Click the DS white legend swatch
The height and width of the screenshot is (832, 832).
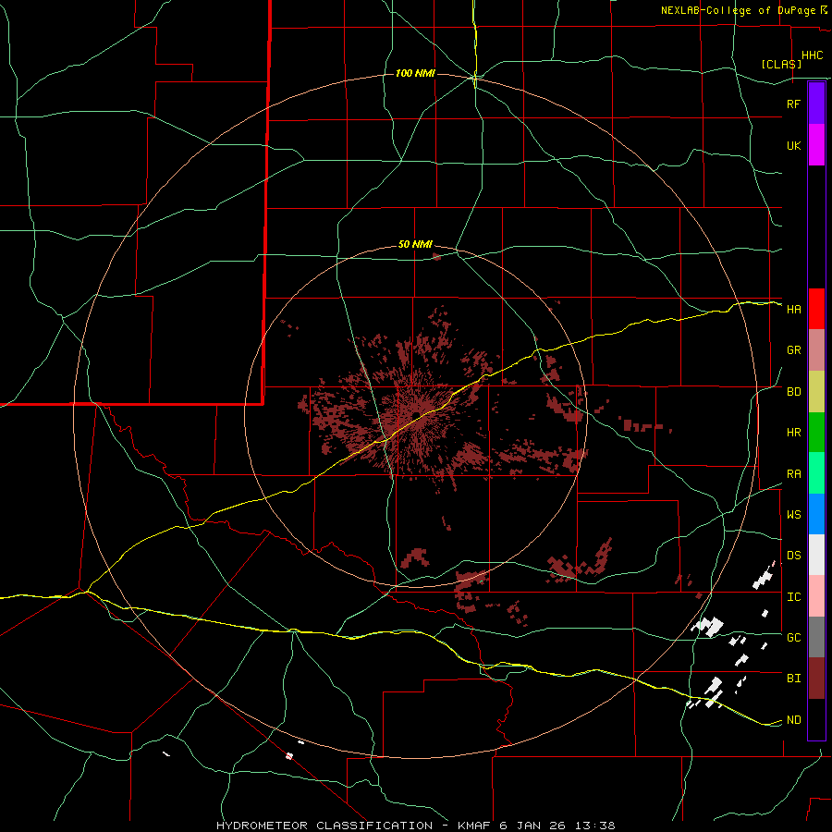point(816,555)
